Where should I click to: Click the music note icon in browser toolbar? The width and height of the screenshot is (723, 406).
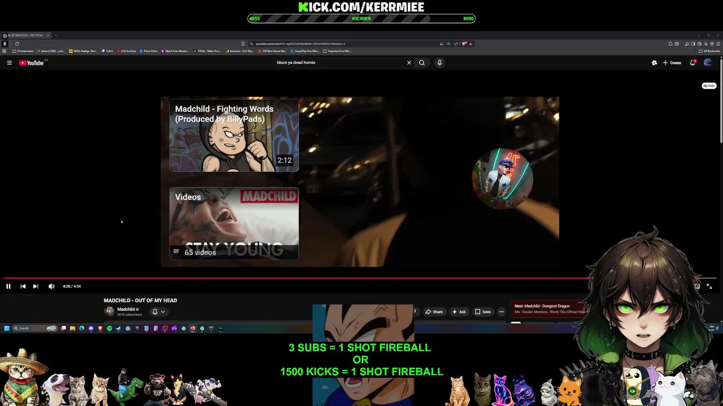(686, 43)
